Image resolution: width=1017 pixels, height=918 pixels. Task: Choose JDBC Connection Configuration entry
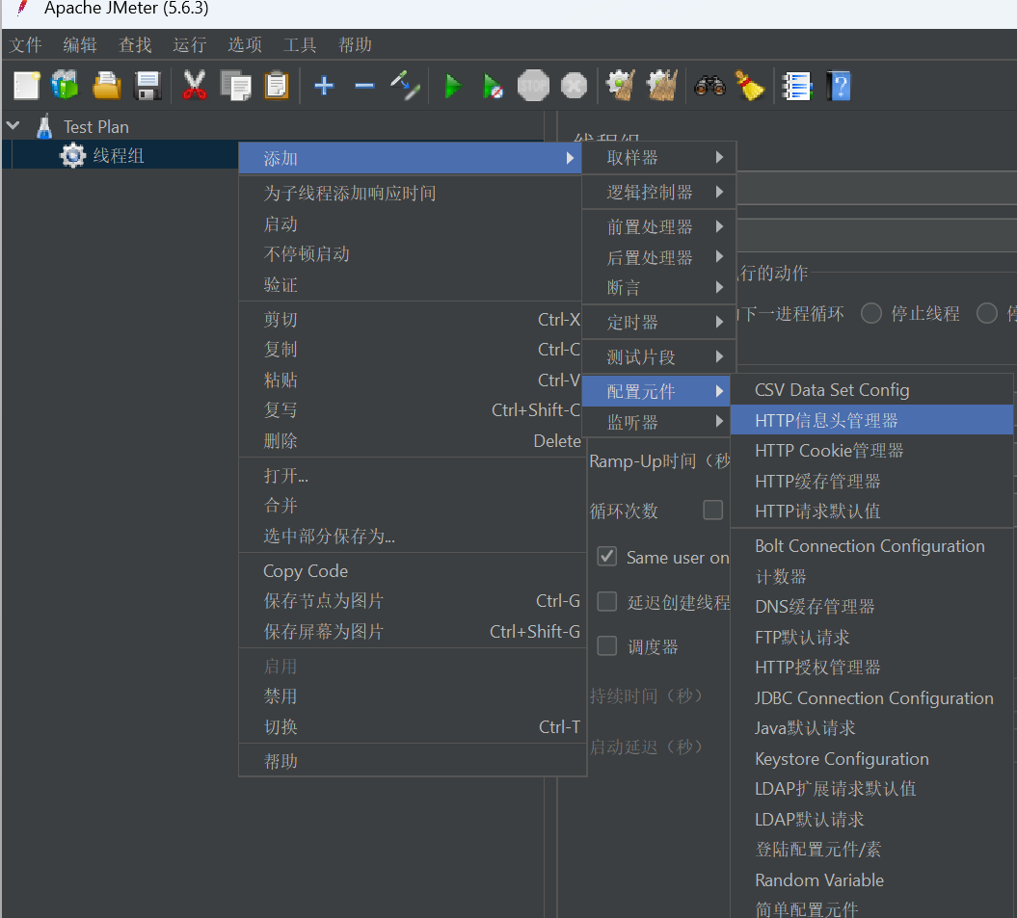coord(871,697)
